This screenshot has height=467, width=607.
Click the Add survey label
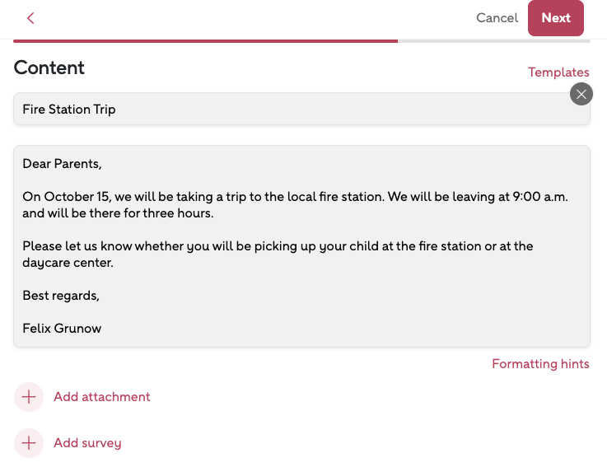[87, 443]
